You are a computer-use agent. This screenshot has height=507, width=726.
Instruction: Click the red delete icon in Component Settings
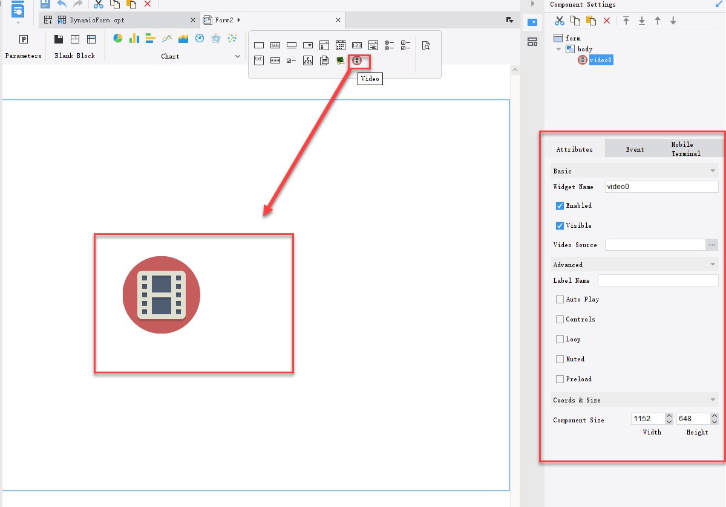607,21
